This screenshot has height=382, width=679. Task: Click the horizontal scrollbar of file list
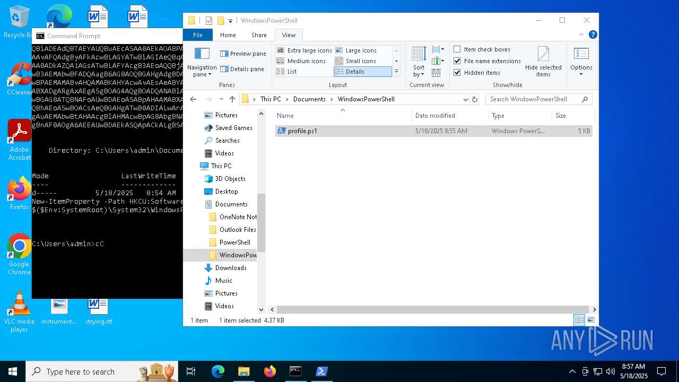(433, 309)
